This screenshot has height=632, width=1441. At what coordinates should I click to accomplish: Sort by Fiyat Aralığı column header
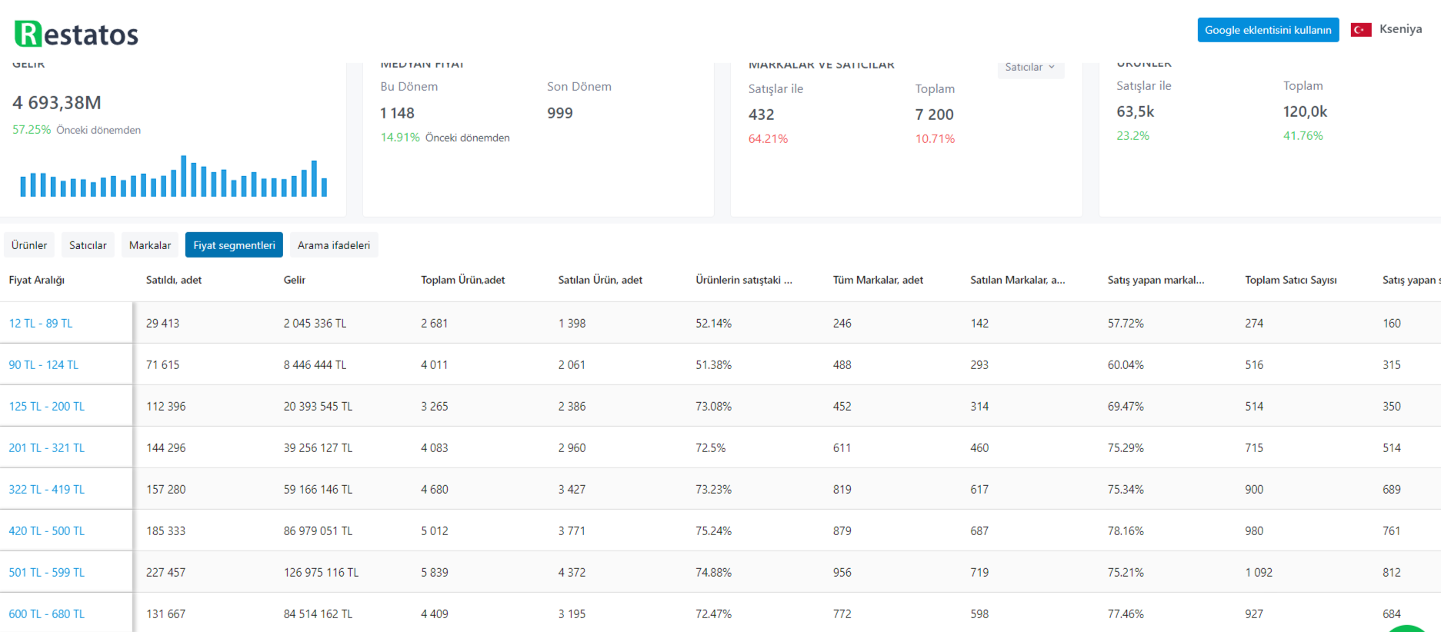[x=37, y=280]
